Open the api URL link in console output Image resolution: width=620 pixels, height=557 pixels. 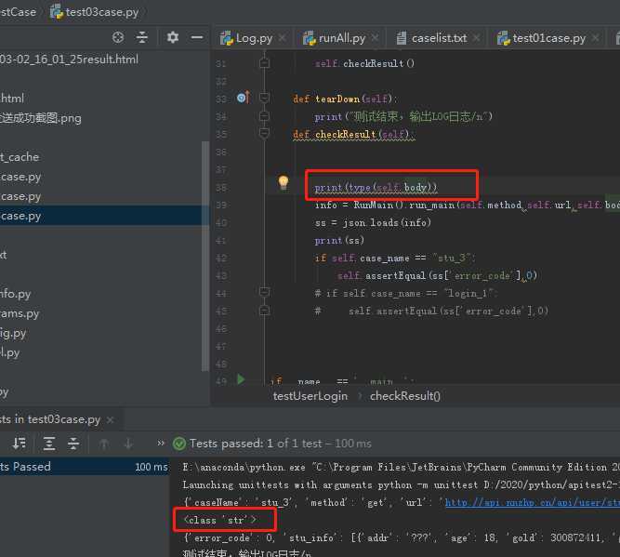[532, 502]
